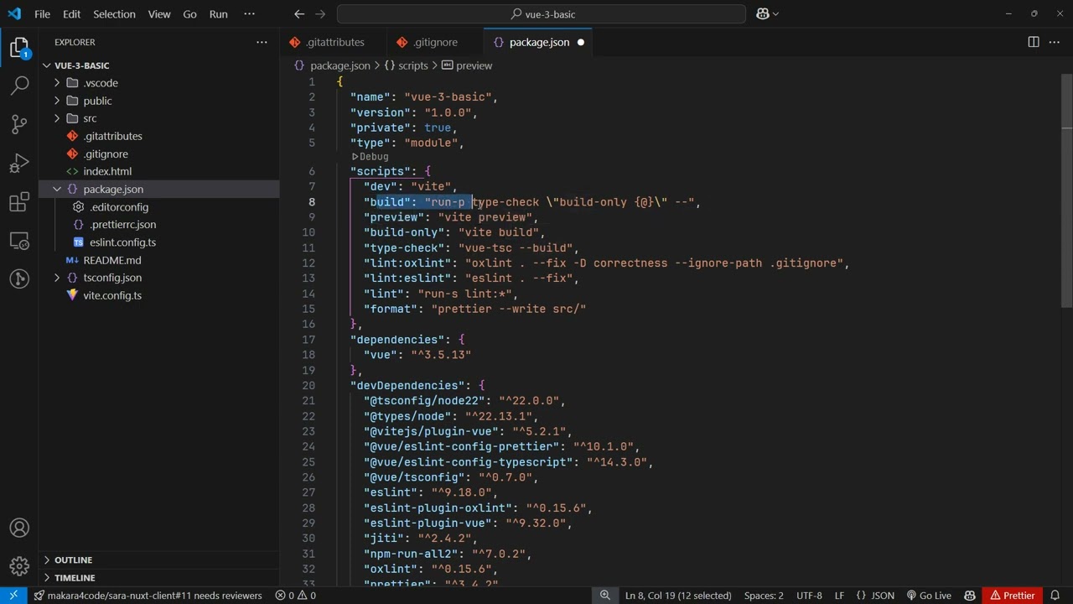This screenshot has width=1073, height=604.
Task: Click the VS Code logo icon
Action: click(13, 13)
